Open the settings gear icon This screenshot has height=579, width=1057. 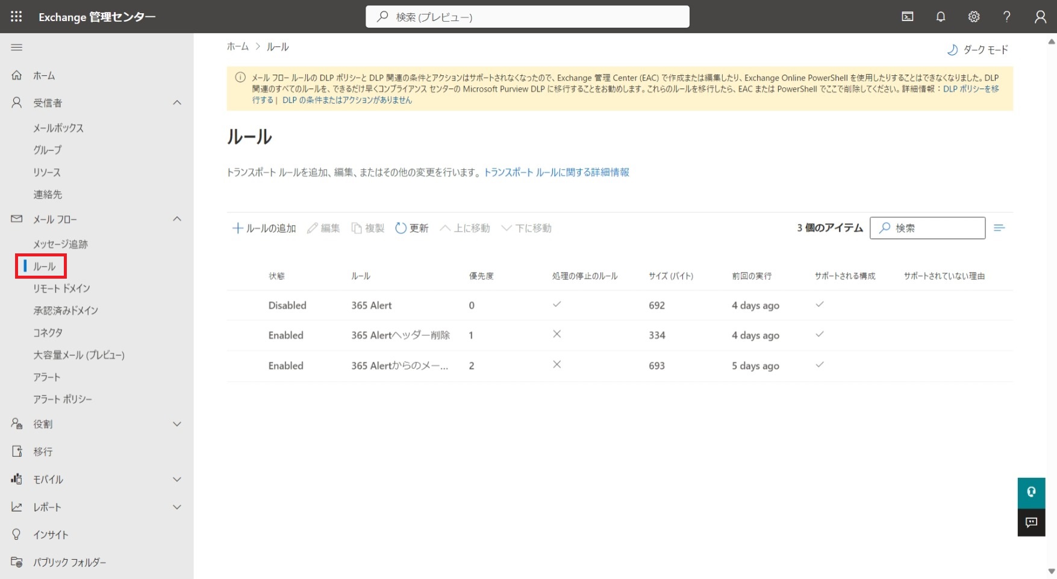973,17
